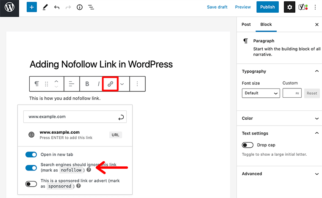Image resolution: width=322 pixels, height=198 pixels.
Task: Undo the last change
Action: (x=57, y=7)
